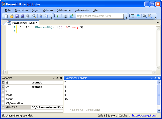This screenshot has width=162, height=119.
Task: Click editor horizontal scrollbar left arrow
Action: [x=5, y=72]
